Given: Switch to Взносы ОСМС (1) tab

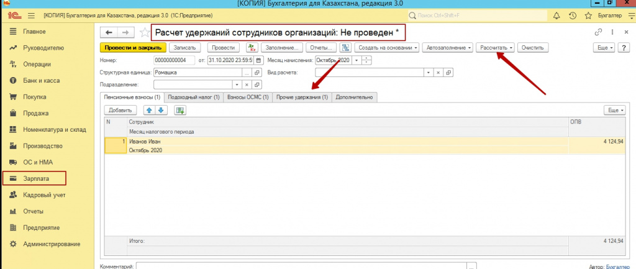Looking at the screenshot, I should [x=248, y=98].
